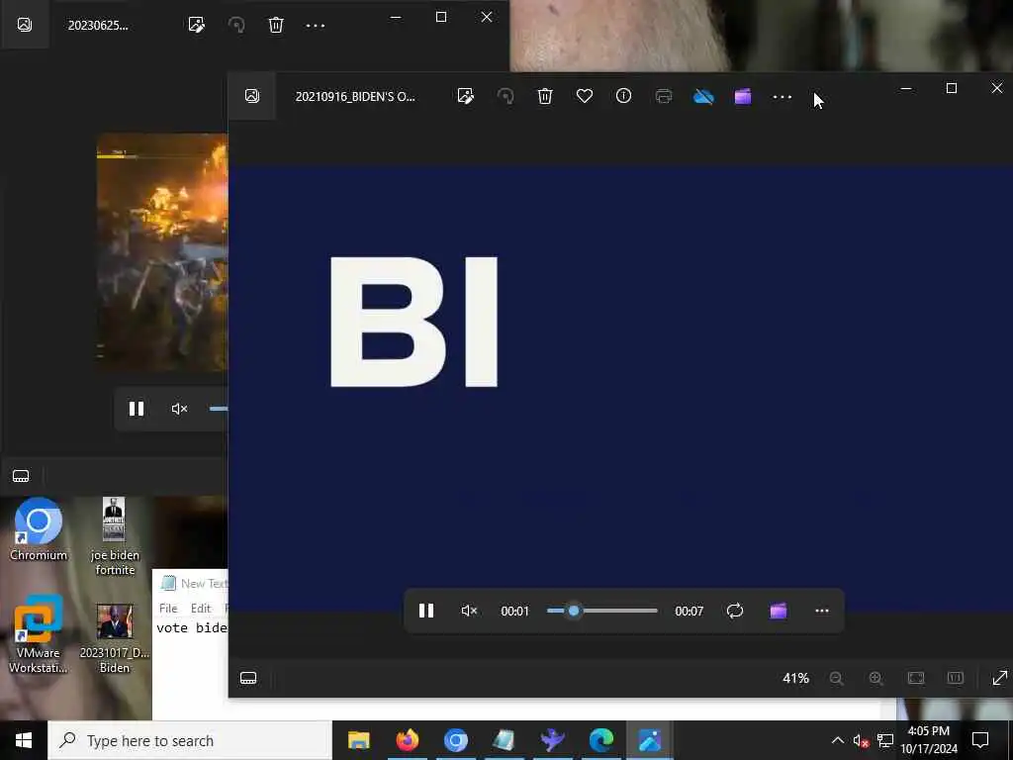Select the 20231017_D... Biden desktop file
Image resolution: width=1013 pixels, height=760 pixels.
coord(115,639)
